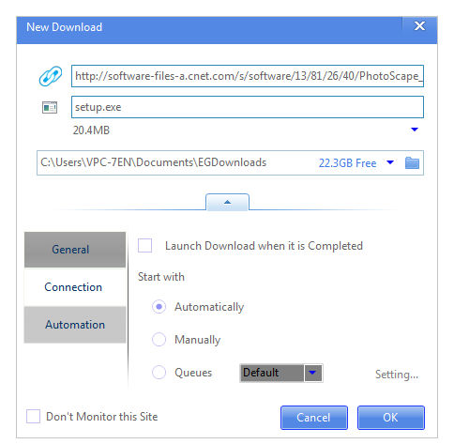This screenshot has width=454, height=444.
Task: Collapse the advanced options panel
Action: [227, 202]
